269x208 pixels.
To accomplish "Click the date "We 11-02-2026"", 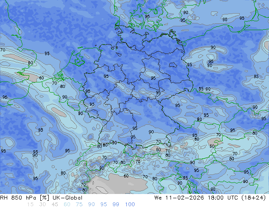I will click(x=179, y=198).
